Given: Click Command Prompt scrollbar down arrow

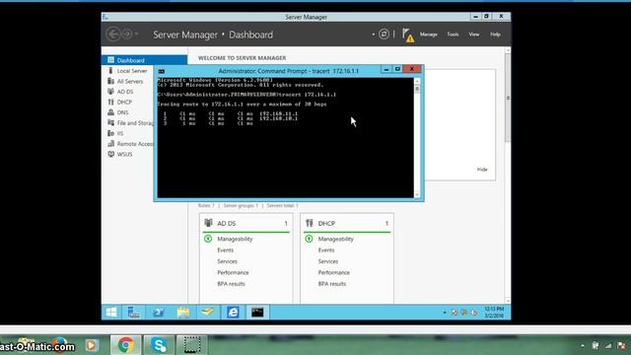Looking at the screenshot, I should pyautogui.click(x=417, y=195).
